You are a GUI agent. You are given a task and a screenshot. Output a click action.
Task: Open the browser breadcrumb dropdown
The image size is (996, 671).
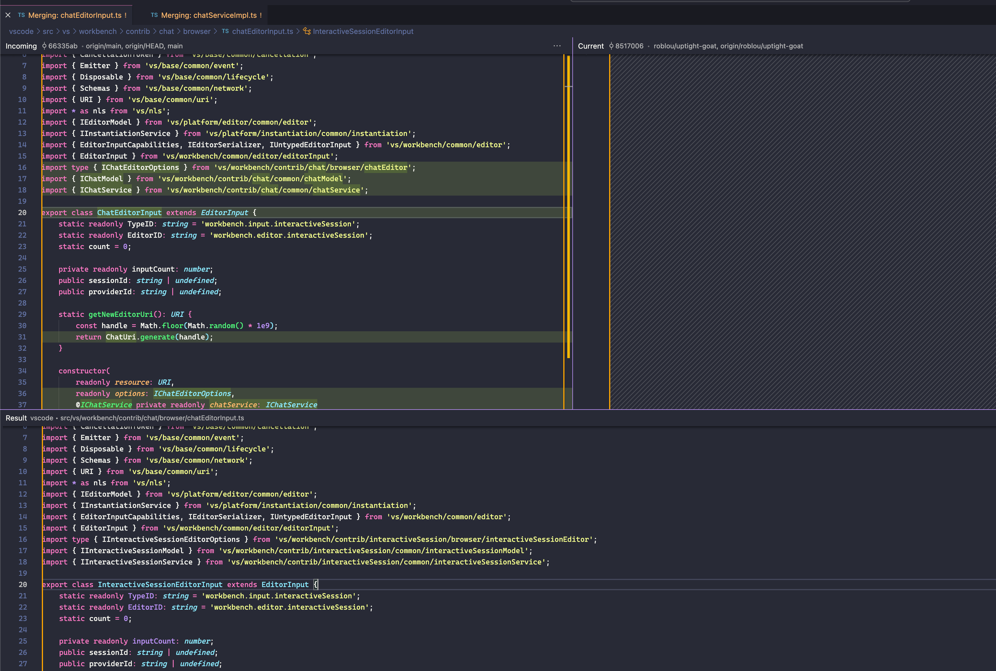(x=197, y=31)
